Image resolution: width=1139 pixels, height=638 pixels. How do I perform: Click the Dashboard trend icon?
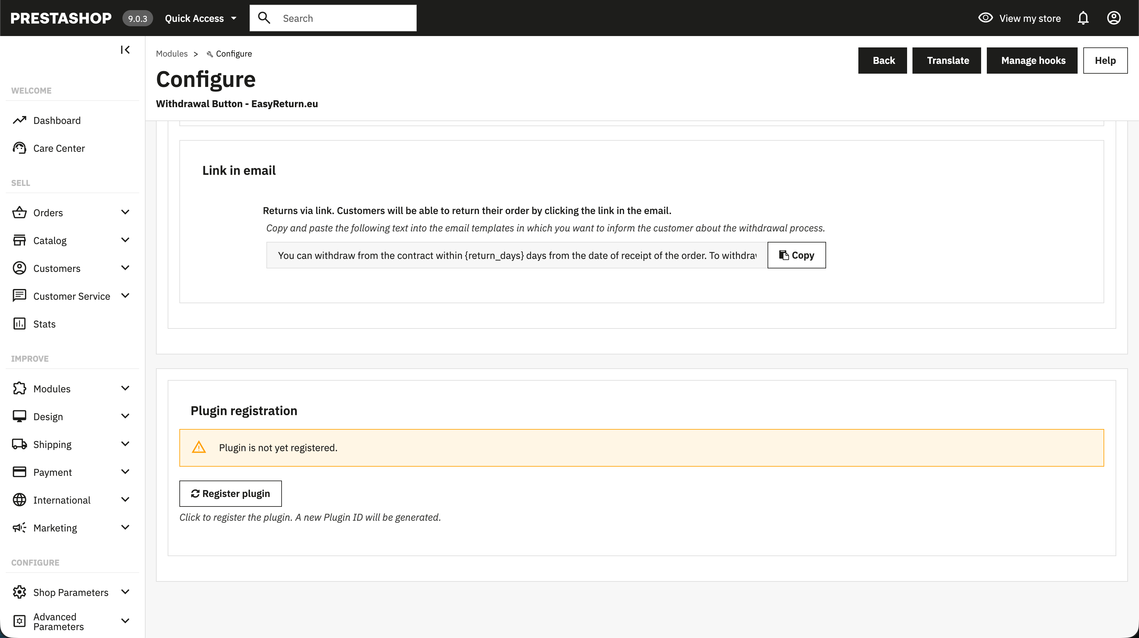19,120
